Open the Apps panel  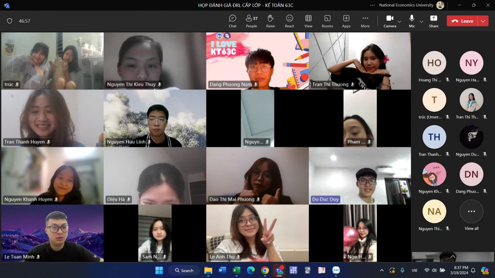(x=346, y=21)
